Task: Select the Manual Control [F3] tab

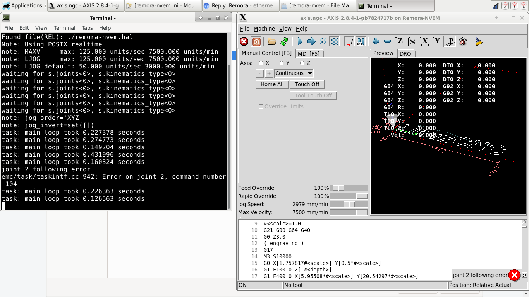Action: pos(267,53)
